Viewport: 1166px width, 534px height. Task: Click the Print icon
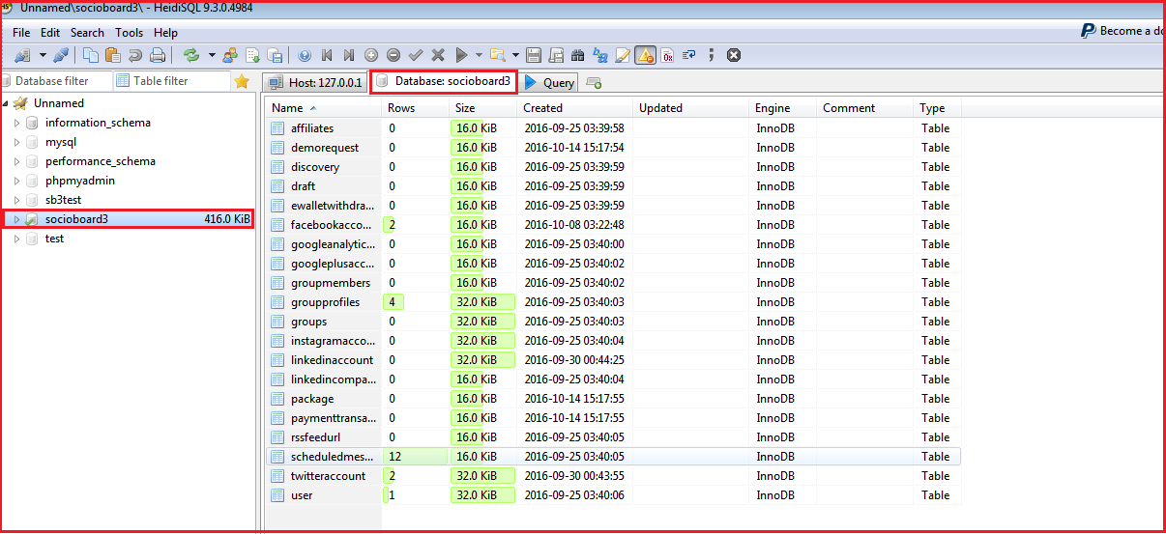(x=157, y=55)
